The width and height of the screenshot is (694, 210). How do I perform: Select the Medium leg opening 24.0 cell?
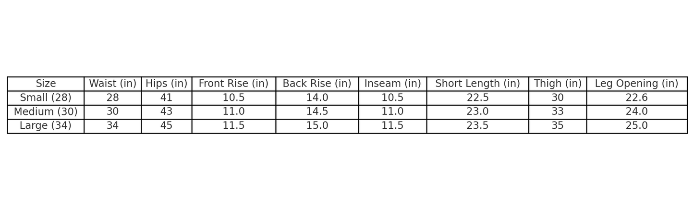pyautogui.click(x=636, y=111)
